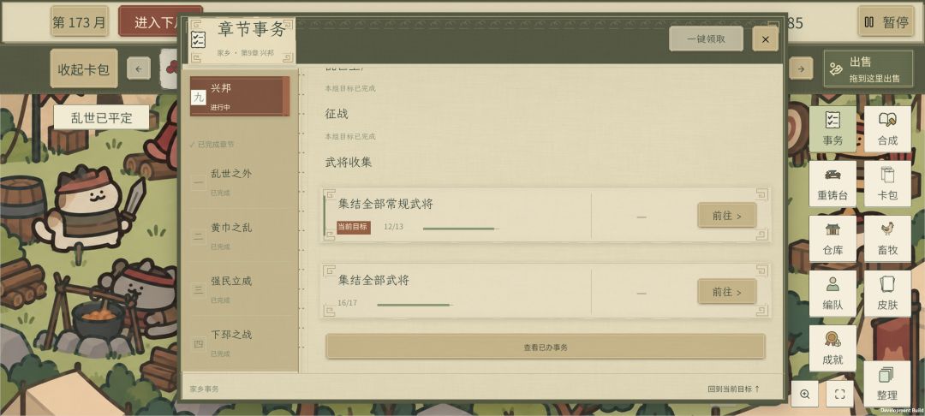This screenshot has height=416, width=925.
Task: Click 前往 for 集结全部常规武将
Action: tap(727, 216)
